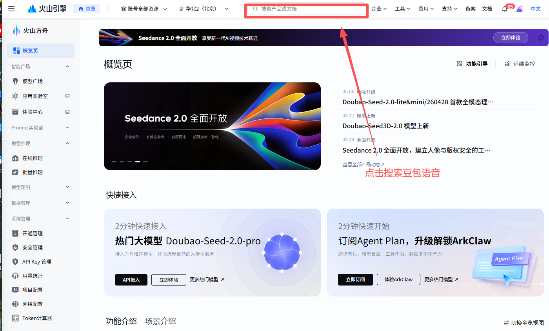Click the 用量统计 gauge icon
549x331 pixels.
click(15, 276)
